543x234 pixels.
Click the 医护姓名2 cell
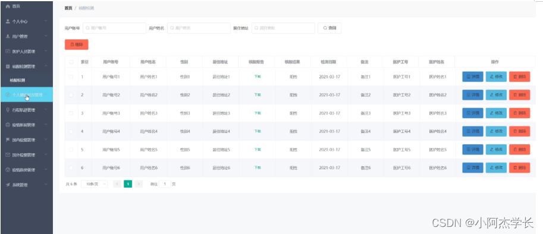[x=438, y=94]
